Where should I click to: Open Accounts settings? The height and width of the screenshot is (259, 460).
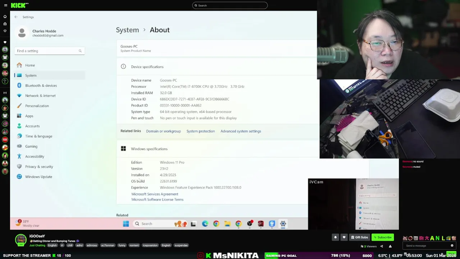point(49,126)
